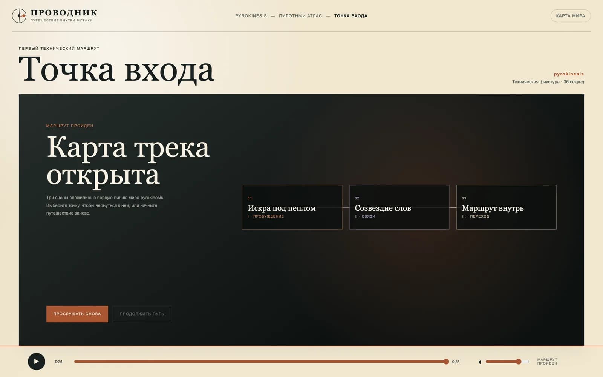Click Продолжить путь button
This screenshot has height=377, width=603.
coord(142,314)
